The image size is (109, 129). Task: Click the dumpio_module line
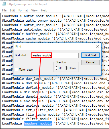point(55,96)
